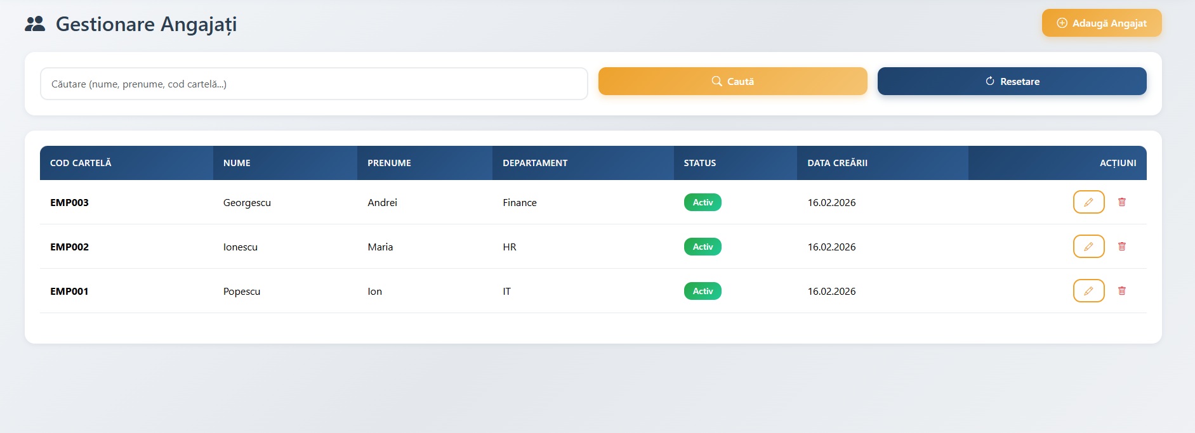The width and height of the screenshot is (1195, 433).
Task: Focus the employee search input field
Action: pyautogui.click(x=314, y=84)
